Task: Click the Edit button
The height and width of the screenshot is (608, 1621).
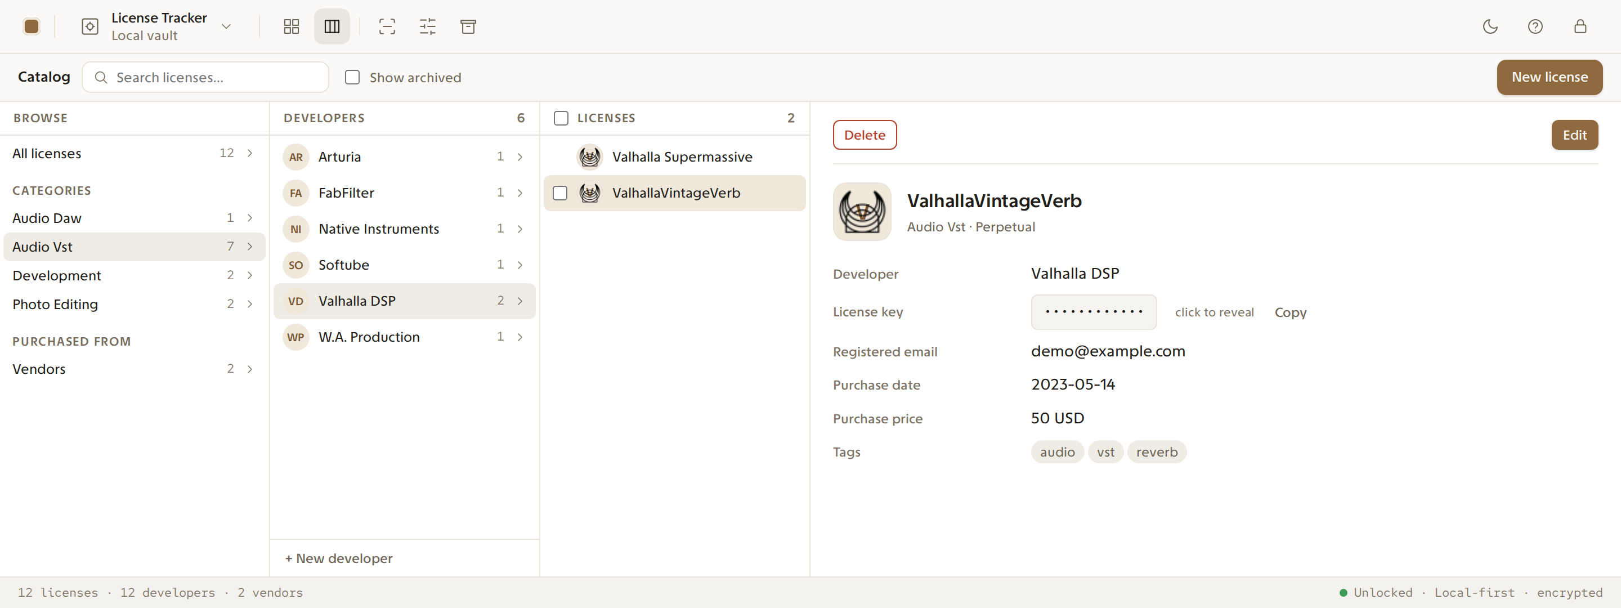Action: (x=1574, y=135)
